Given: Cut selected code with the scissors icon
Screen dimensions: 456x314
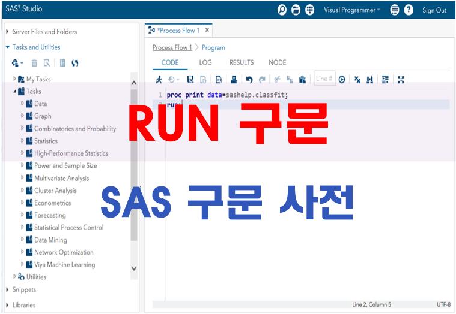Looking at the screenshot, I should pos(278,79).
